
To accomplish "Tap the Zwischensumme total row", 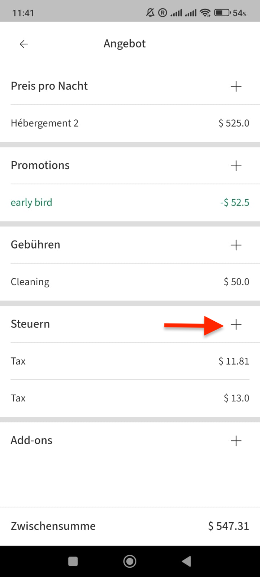I will coord(130,526).
